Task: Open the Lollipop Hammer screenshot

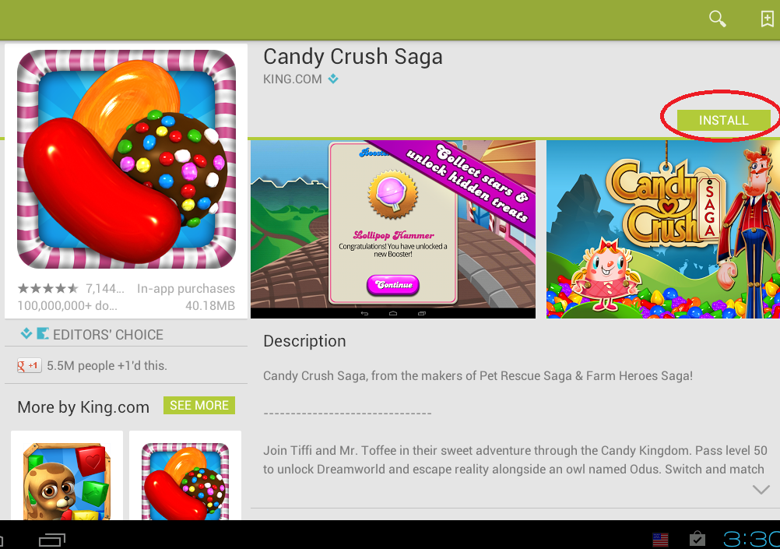Action: pyautogui.click(x=393, y=230)
